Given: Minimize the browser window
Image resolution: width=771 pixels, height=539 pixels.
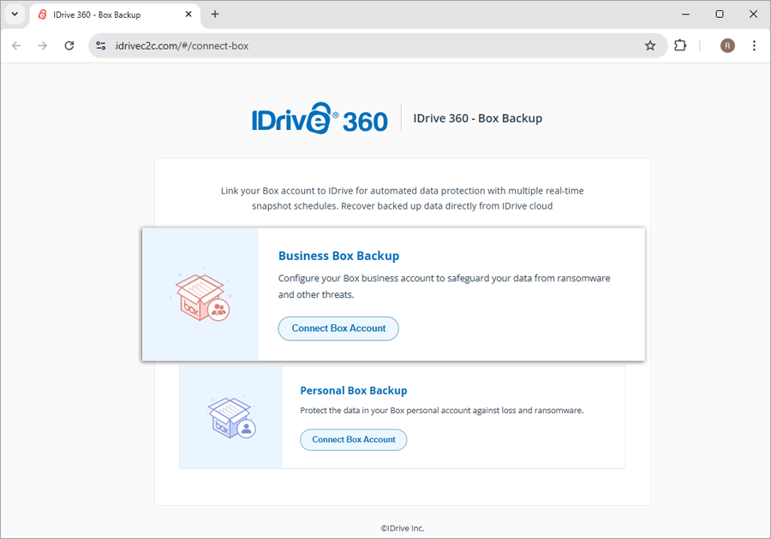Looking at the screenshot, I should (685, 15).
